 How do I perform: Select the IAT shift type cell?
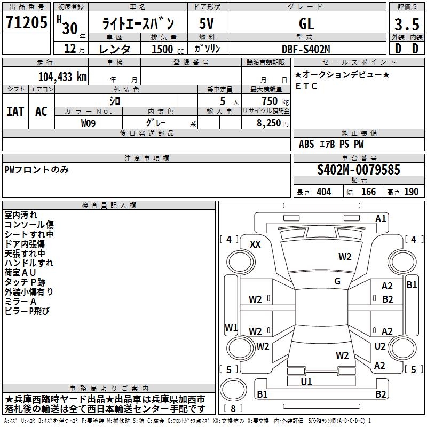coord(15,111)
